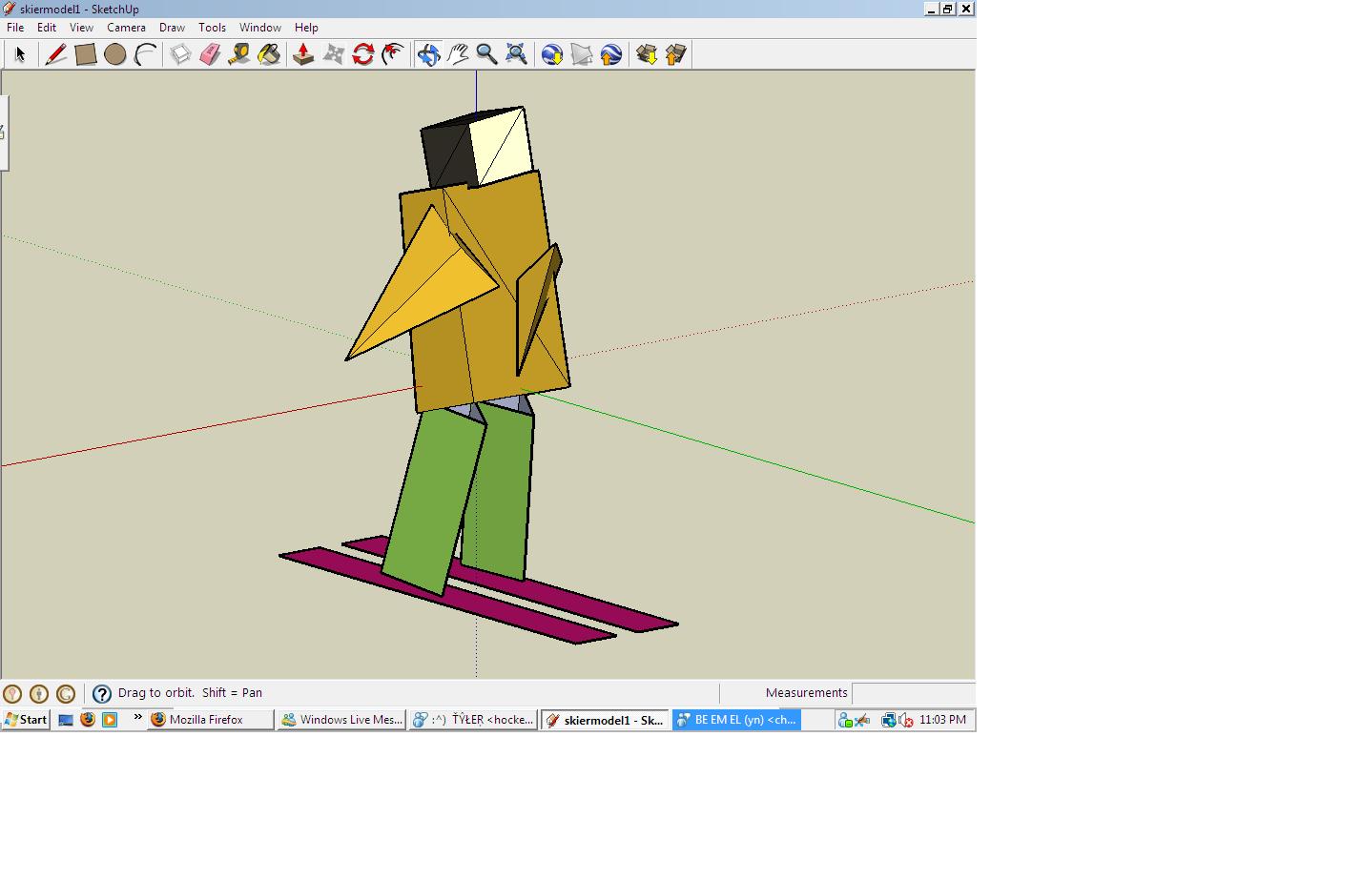
Task: Click the Windows Start button
Action: pos(26,720)
